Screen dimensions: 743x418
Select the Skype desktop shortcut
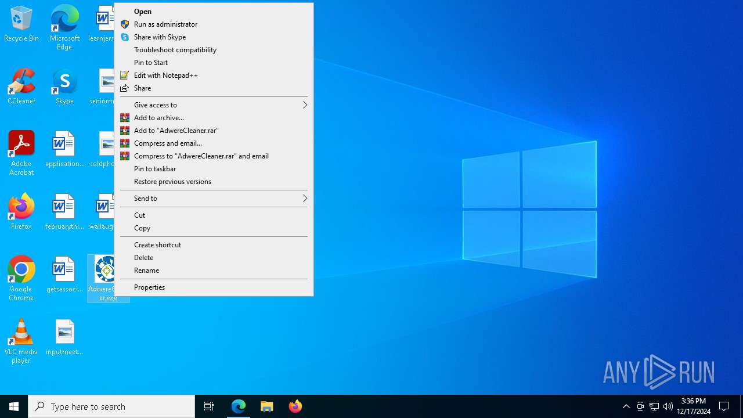(x=64, y=87)
